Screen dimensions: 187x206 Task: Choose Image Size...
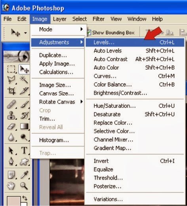pos(58,85)
